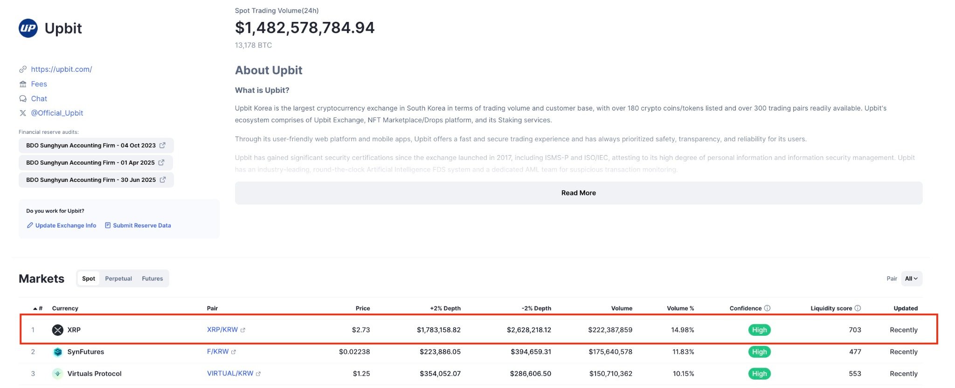Click the Fees bank icon
The image size is (955, 388).
point(23,84)
